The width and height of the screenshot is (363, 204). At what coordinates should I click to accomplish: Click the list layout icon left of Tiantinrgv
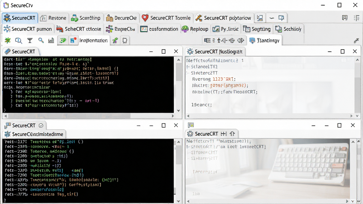coord(208,40)
